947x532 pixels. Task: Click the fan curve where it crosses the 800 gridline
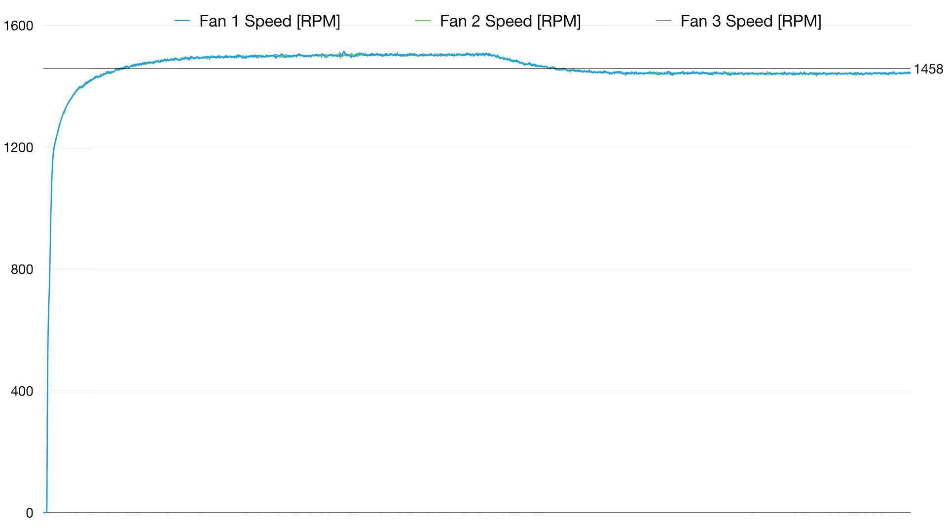click(x=49, y=269)
